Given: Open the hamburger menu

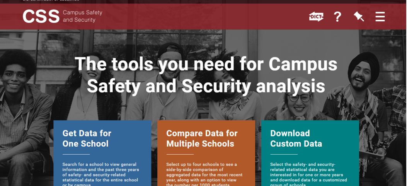Looking at the screenshot, I should (x=380, y=17).
